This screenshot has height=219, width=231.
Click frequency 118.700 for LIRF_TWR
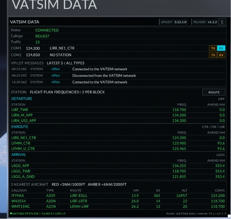[x=179, y=110]
